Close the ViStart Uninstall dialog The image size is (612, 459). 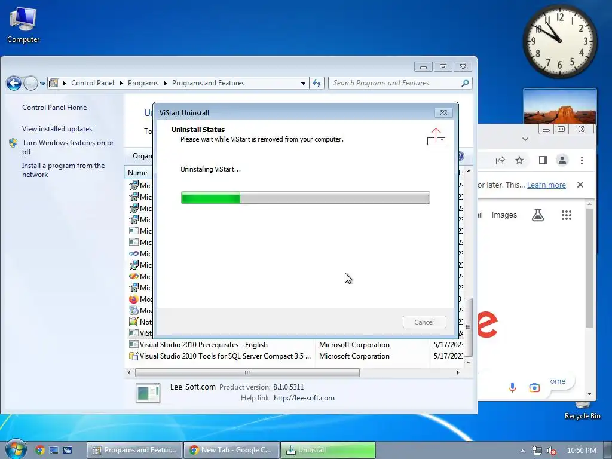tap(443, 113)
